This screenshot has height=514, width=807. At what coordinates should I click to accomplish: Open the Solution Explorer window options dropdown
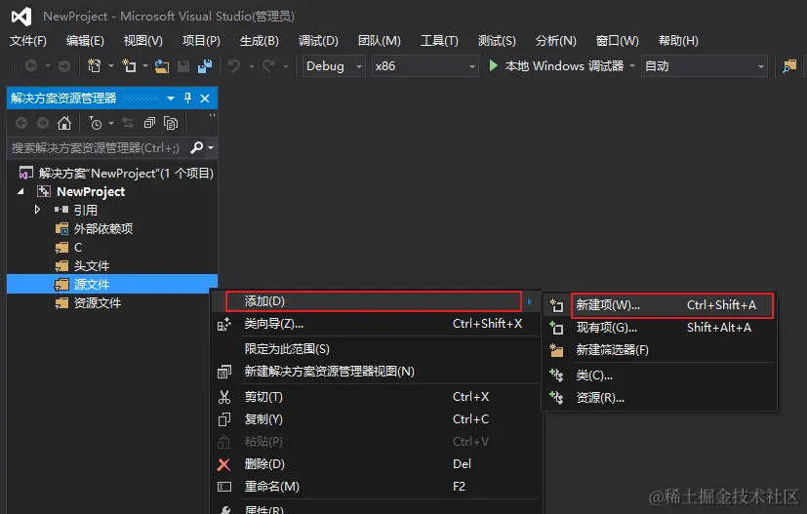pos(171,98)
